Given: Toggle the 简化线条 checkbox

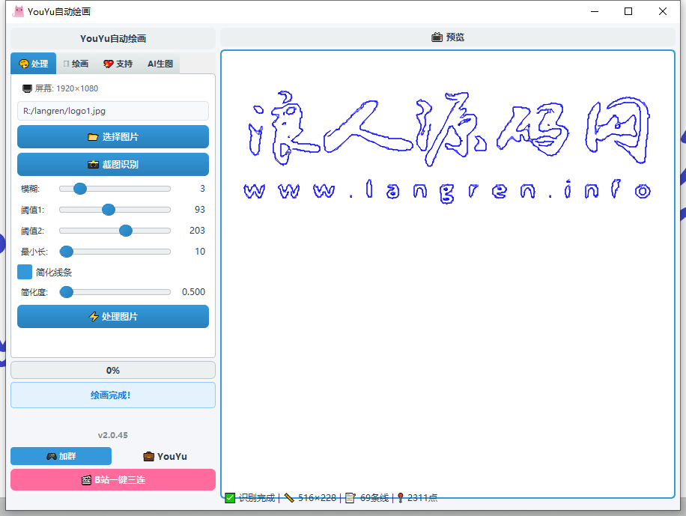Looking at the screenshot, I should point(25,272).
